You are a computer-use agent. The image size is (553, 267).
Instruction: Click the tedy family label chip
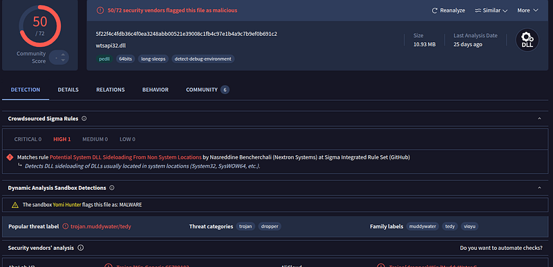point(450,226)
